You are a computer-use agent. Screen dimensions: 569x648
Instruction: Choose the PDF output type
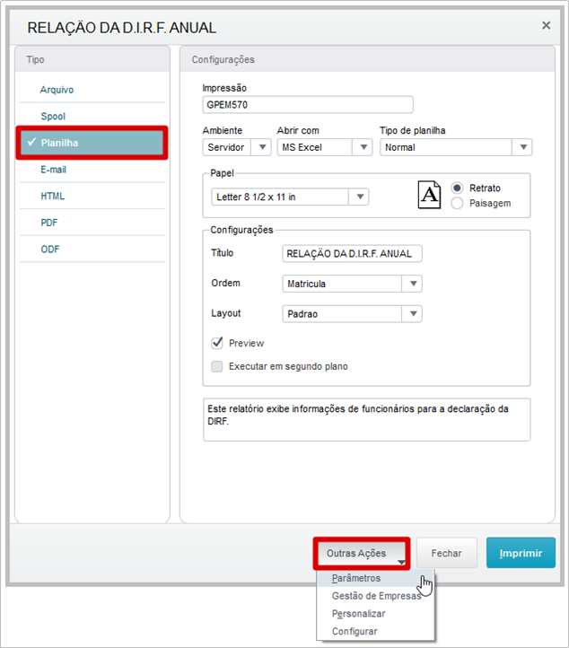92,223
